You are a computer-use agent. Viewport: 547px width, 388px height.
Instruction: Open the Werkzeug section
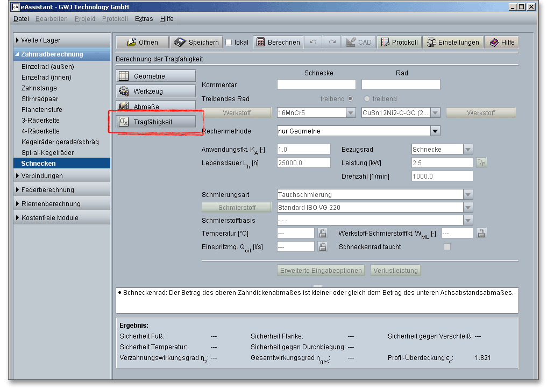[x=156, y=91]
